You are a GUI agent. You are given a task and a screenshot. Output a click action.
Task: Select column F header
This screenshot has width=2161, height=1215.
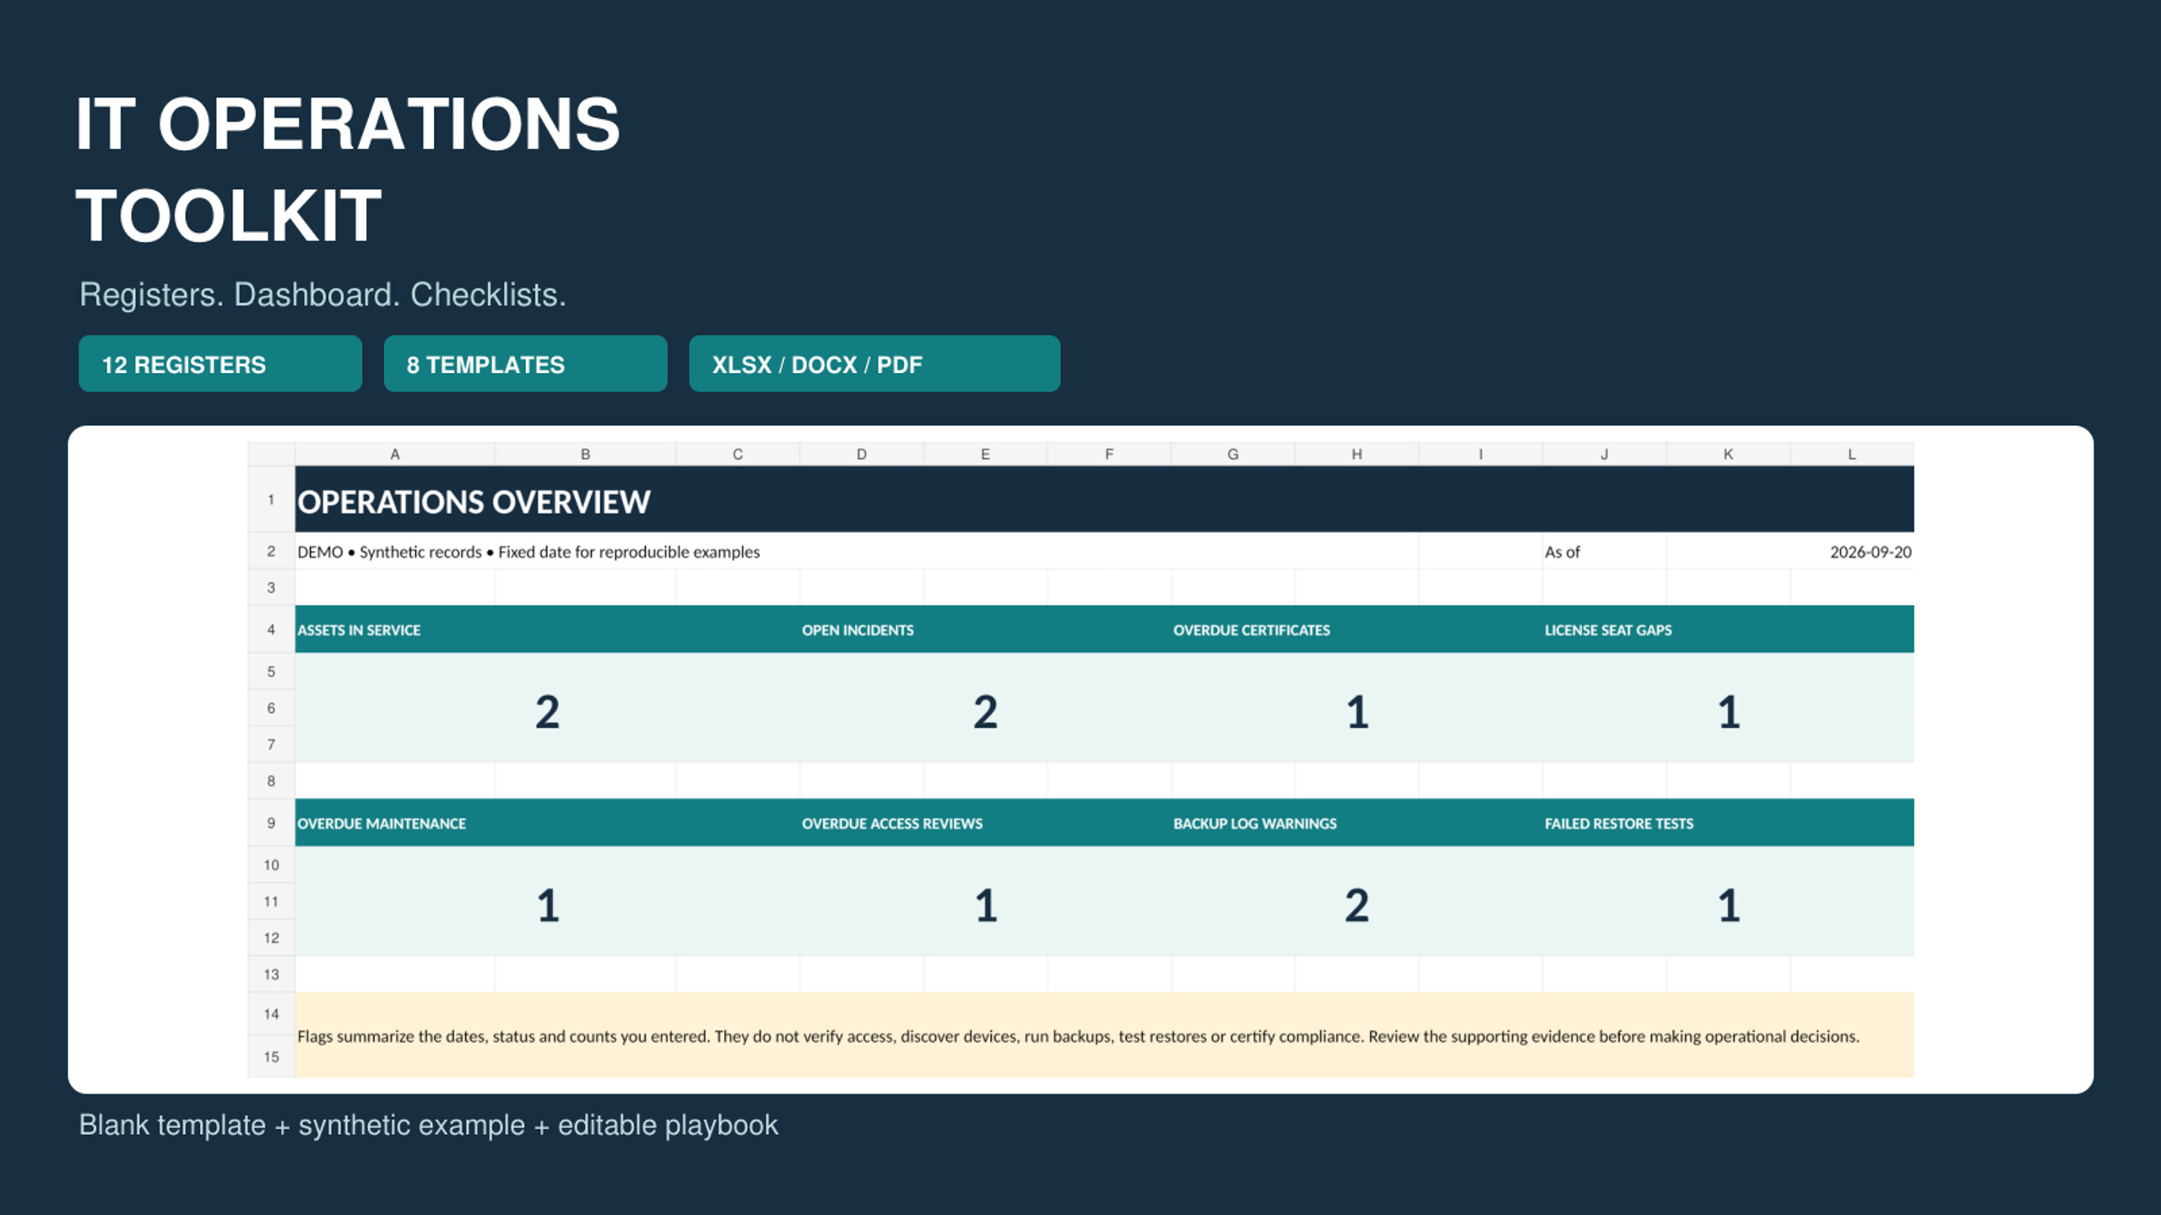(1109, 454)
